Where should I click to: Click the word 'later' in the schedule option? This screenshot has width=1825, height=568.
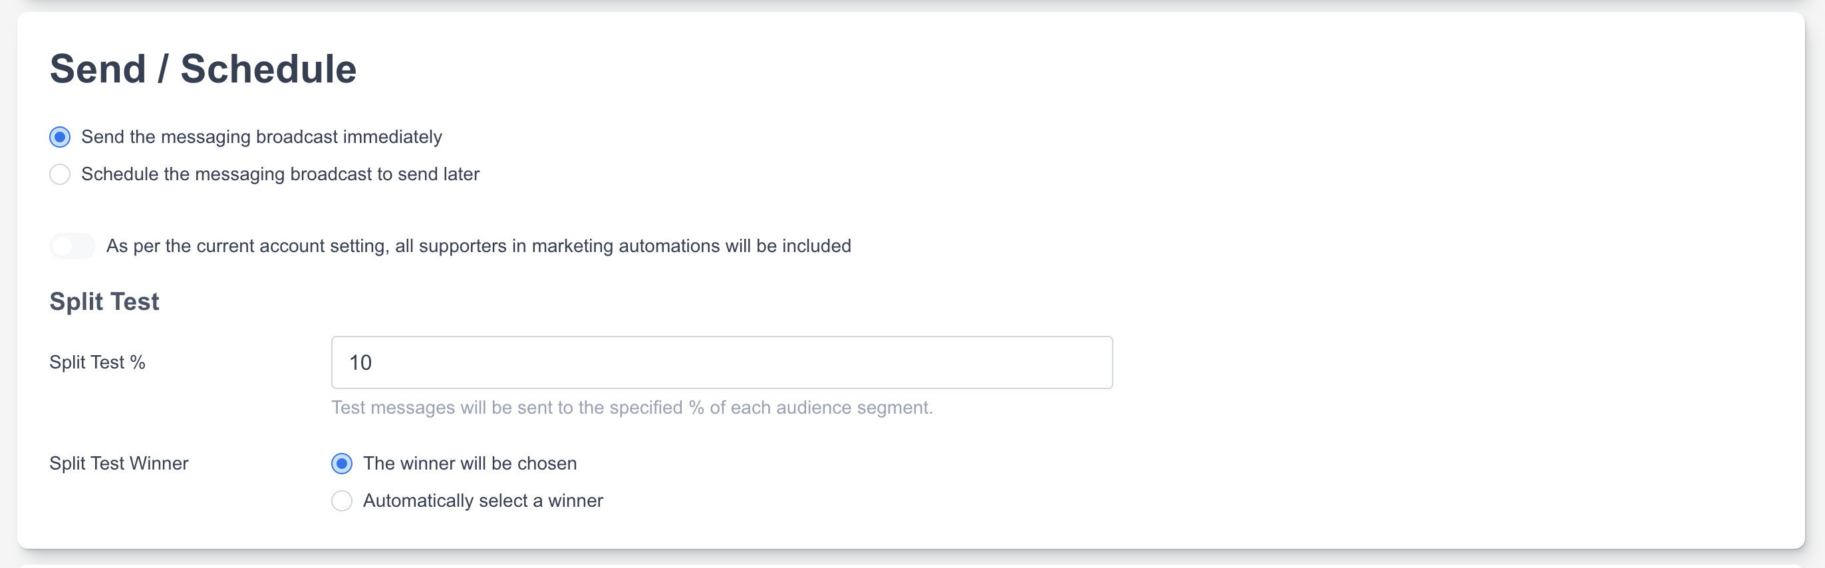[x=460, y=174]
